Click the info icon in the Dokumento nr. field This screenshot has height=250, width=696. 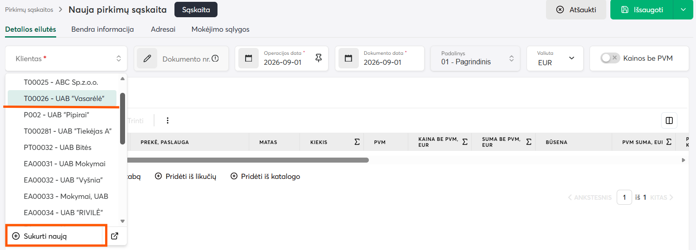(215, 58)
